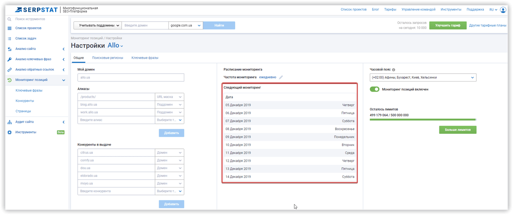Open Инструменты in the top navigation
513x215 pixels.
point(451,9)
